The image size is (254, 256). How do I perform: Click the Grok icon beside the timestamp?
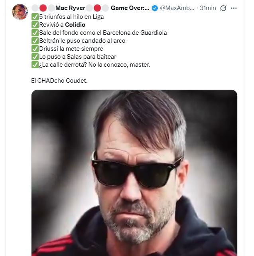(x=223, y=8)
